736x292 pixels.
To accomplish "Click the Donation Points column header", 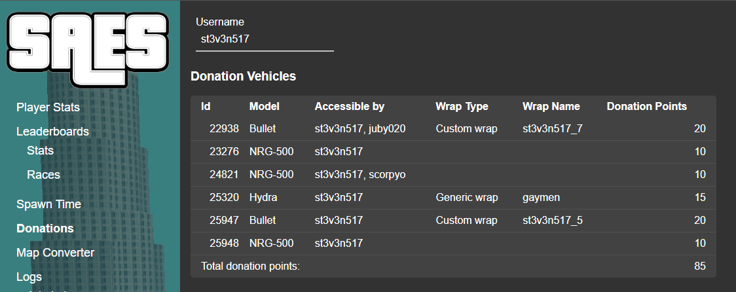I will (646, 106).
